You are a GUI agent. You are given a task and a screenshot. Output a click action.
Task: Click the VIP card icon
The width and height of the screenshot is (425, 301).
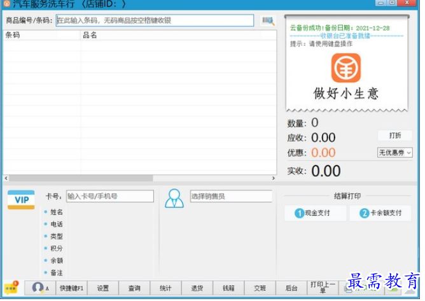coord(21,200)
